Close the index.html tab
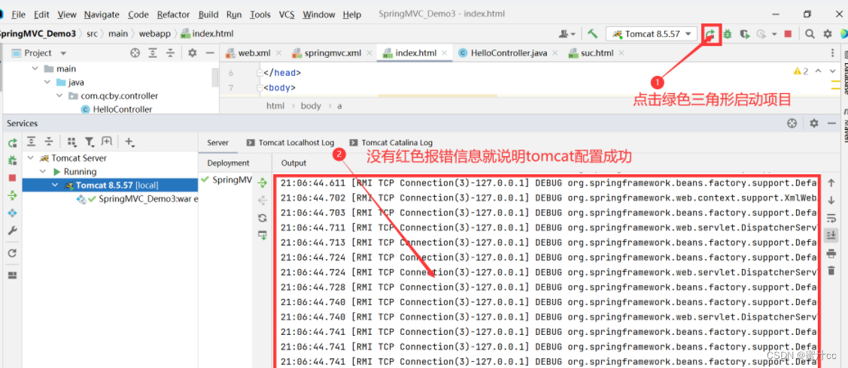Viewport: 848px width, 368px height. (x=445, y=53)
